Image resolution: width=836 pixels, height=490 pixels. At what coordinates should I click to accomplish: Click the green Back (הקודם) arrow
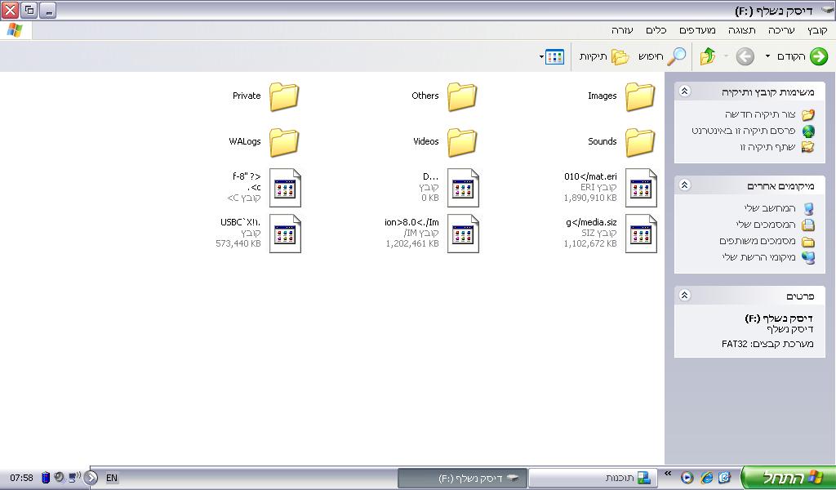pos(817,56)
